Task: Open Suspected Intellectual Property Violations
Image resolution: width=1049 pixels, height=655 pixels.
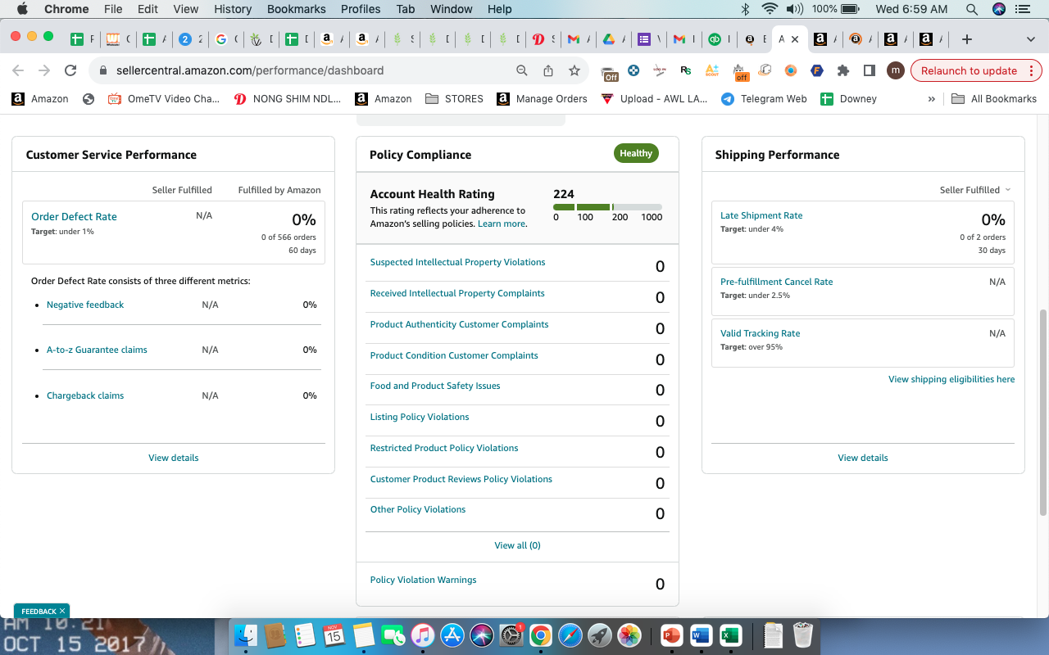Action: [457, 262]
